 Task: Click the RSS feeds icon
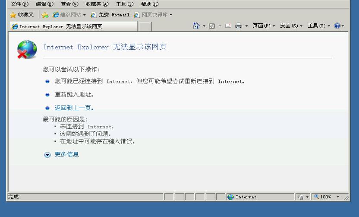(x=212, y=26)
